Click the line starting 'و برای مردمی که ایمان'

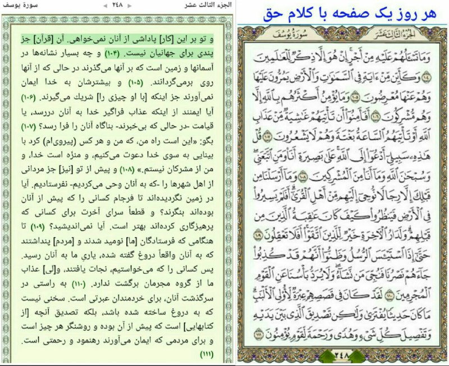[117, 341]
